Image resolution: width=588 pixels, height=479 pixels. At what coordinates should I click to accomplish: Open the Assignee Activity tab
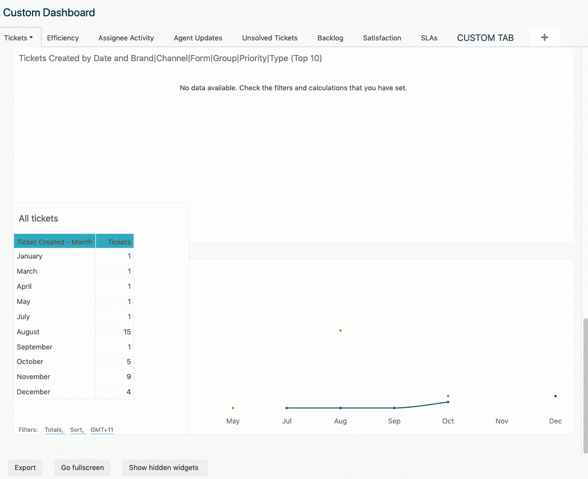click(126, 38)
